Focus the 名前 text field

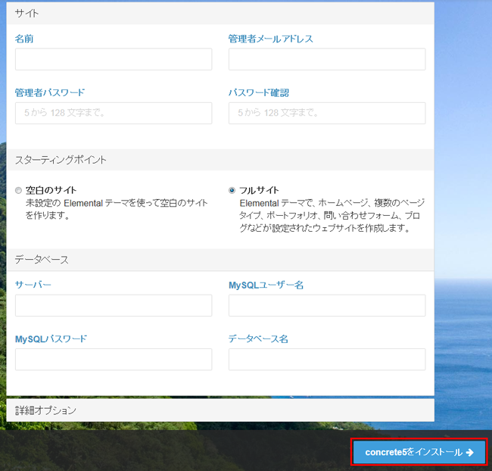(x=114, y=60)
